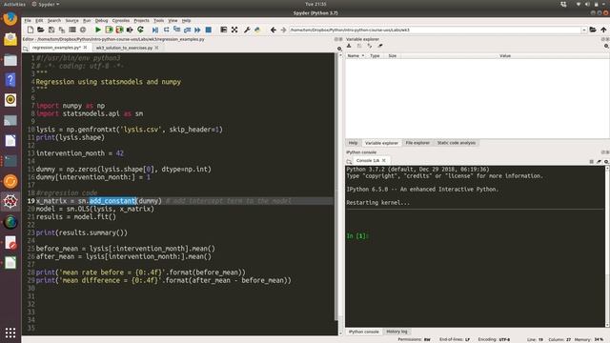Image resolution: width=610 pixels, height=343 pixels.
Task: Click line 20 model = sm.OLS code
Action: coord(95,209)
